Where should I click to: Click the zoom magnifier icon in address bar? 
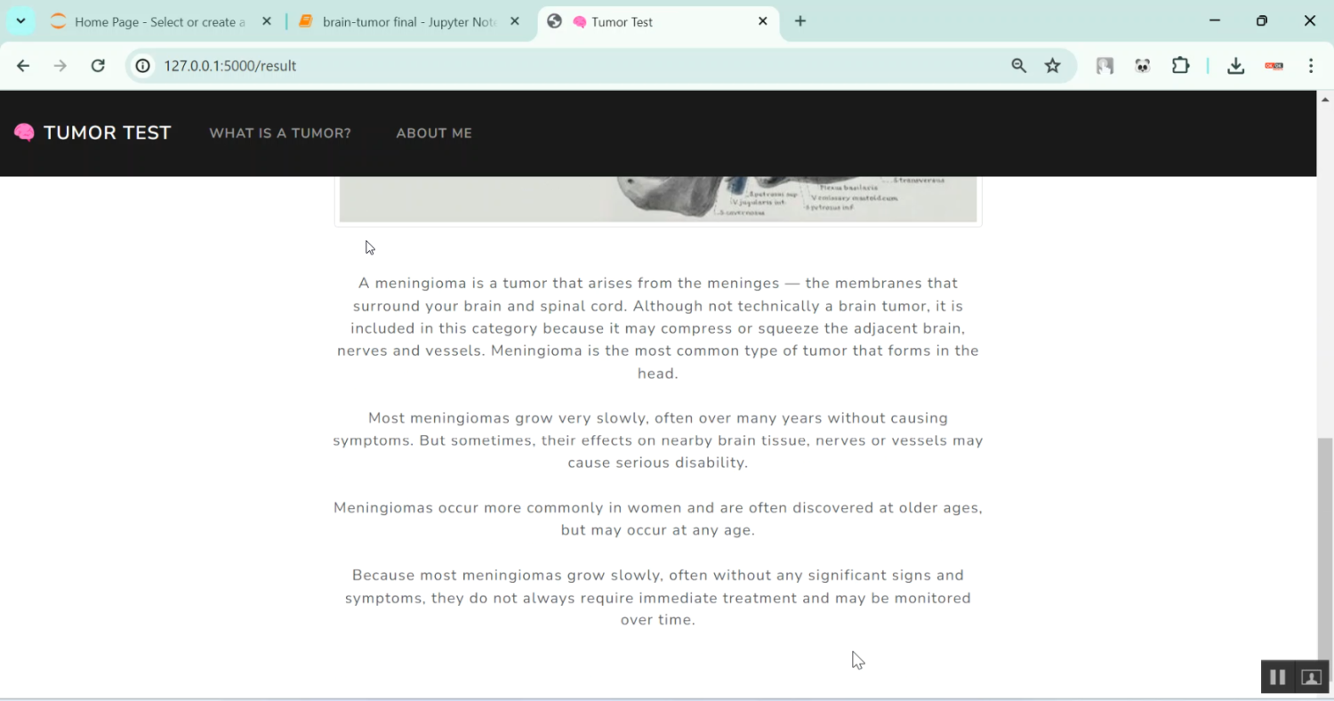pos(1018,66)
